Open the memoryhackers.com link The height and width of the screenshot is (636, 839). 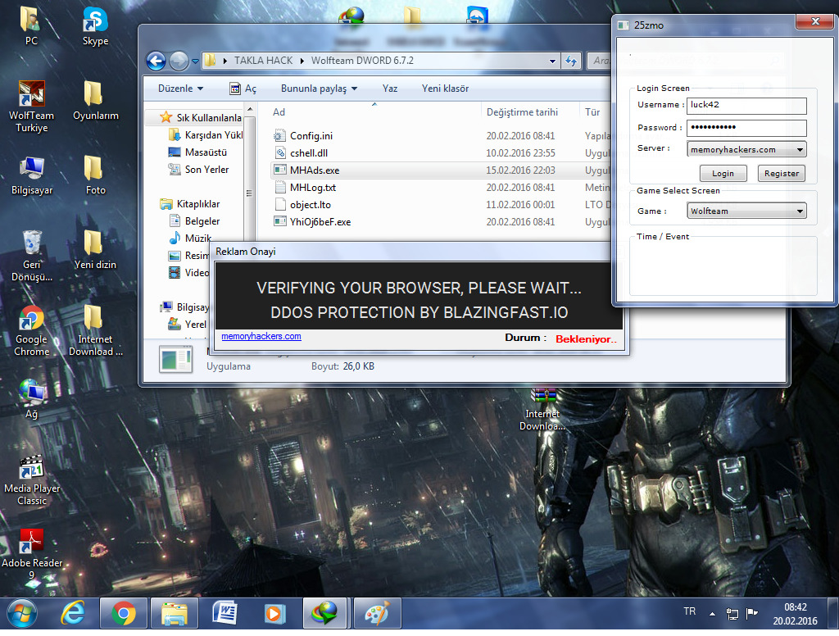click(261, 336)
